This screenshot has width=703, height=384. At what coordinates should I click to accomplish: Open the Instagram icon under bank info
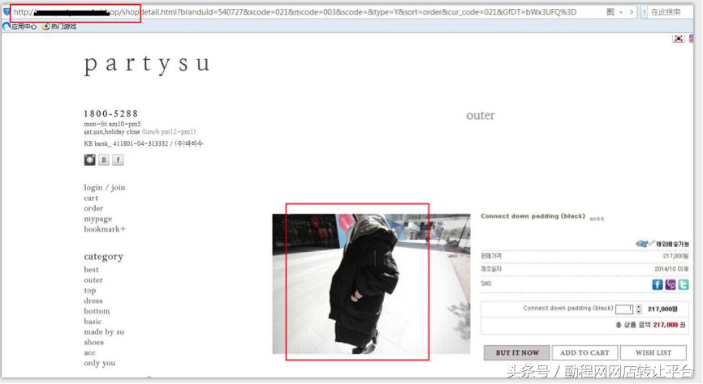pyautogui.click(x=89, y=160)
